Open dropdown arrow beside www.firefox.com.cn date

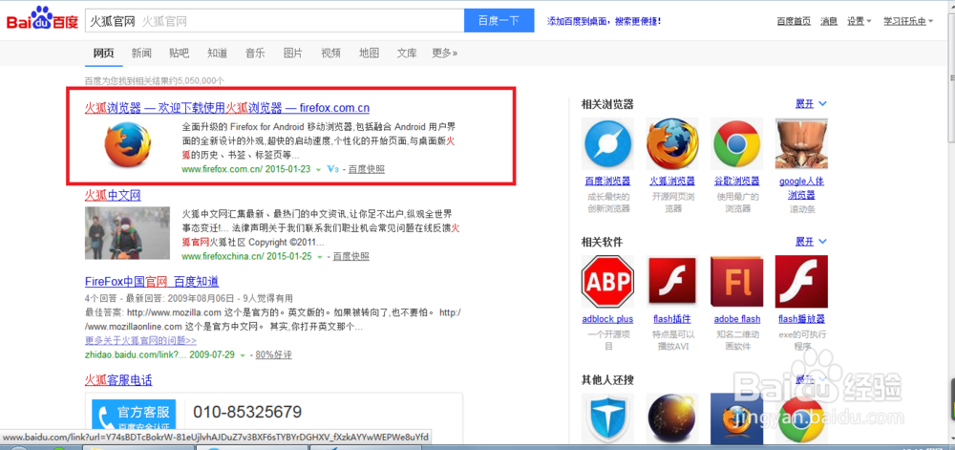coord(318,170)
